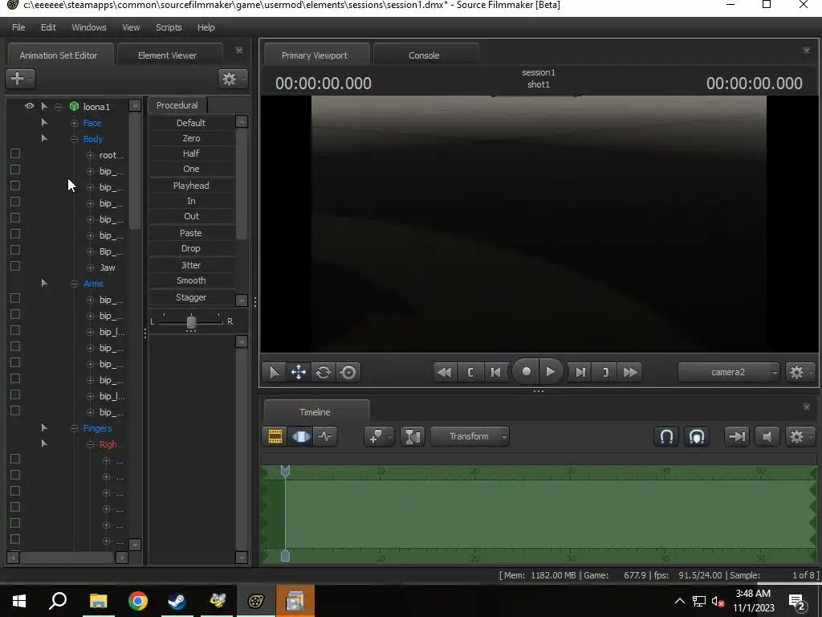Screen dimensions: 822x617
Task: Toggle ripple edit arrow icon in timeline
Action: coord(737,436)
